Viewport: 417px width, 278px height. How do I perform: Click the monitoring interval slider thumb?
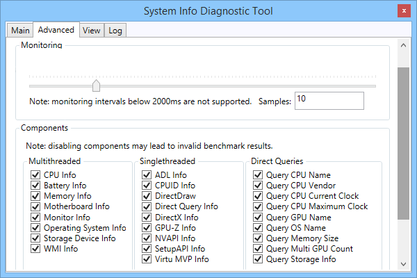click(97, 85)
